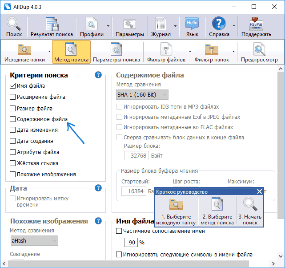Expand the Фильтр файлов dropdown arrow
Viewport: 285px width, 268px height.
[x=190, y=51]
